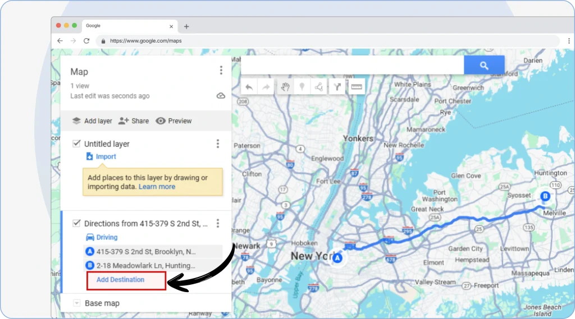This screenshot has height=319, width=575.
Task: Open the Learn more link
Action: (x=157, y=187)
